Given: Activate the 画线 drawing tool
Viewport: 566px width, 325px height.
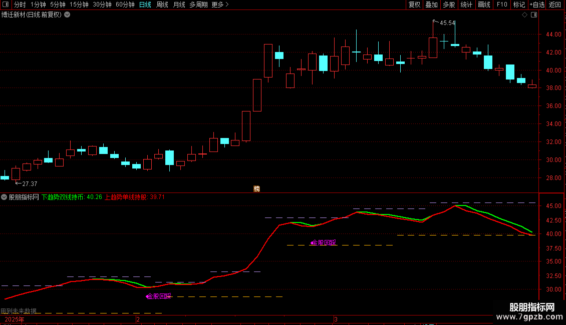Looking at the screenshot, I should tap(484, 4).
